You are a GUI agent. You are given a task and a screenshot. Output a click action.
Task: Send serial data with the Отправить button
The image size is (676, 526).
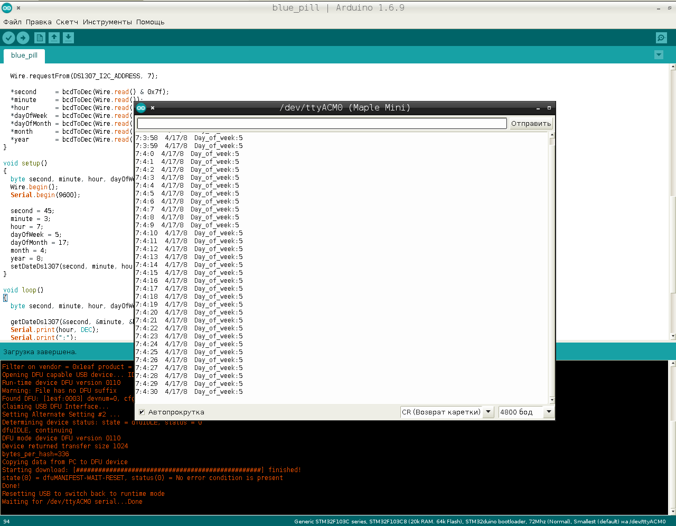531,124
